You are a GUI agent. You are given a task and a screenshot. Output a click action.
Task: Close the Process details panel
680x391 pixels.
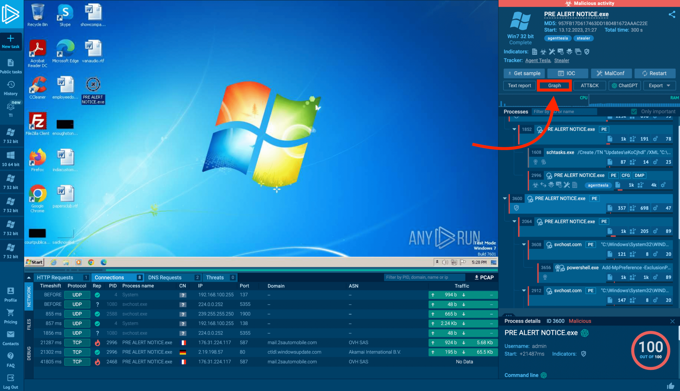point(672,321)
